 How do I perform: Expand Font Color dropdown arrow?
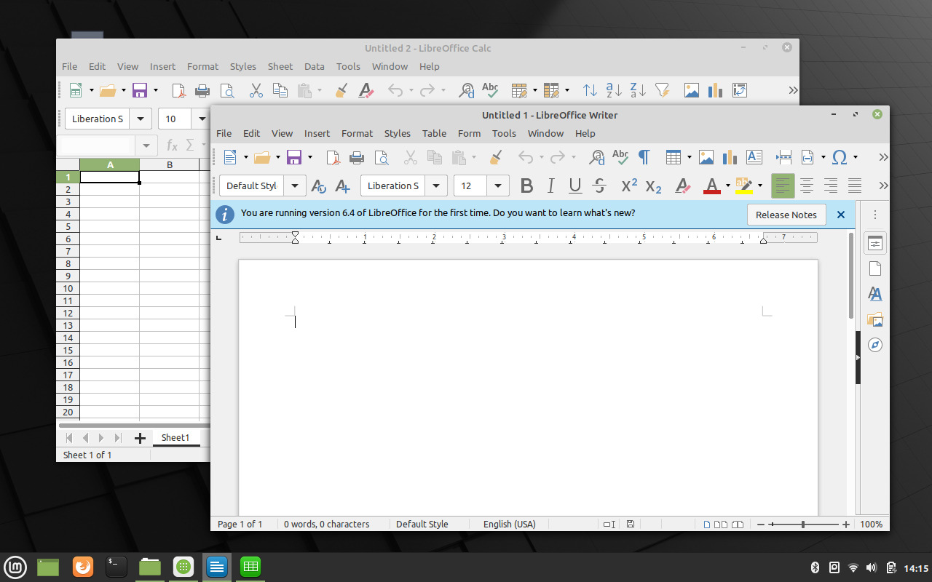tap(727, 186)
